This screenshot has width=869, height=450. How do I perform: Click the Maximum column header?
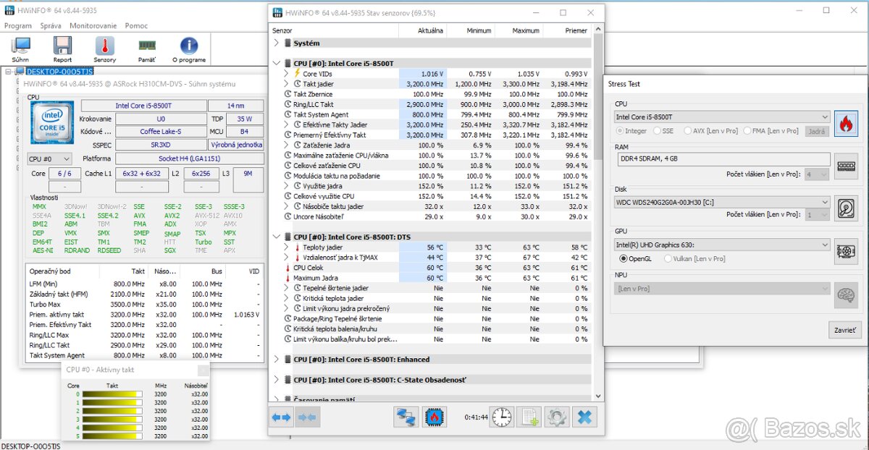pos(519,30)
